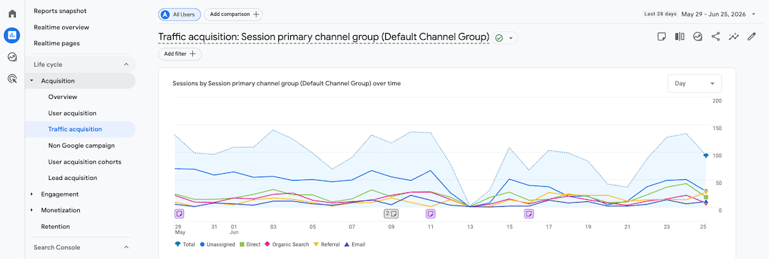This screenshot has width=769, height=259.
Task: Open the Insights icon in toolbar
Action: point(697,36)
